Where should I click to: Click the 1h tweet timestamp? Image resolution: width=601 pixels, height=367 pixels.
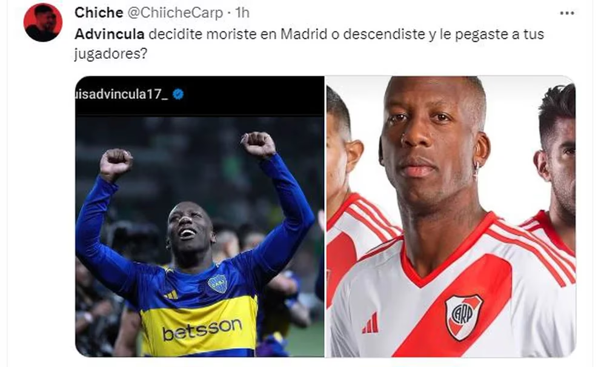point(242,13)
